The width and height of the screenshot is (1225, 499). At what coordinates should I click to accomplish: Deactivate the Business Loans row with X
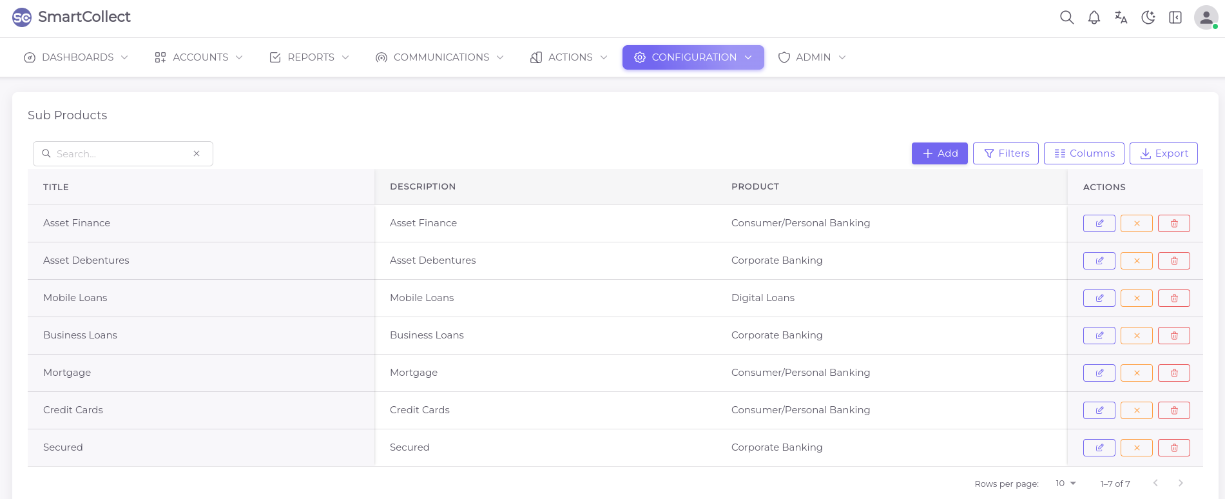click(x=1136, y=336)
